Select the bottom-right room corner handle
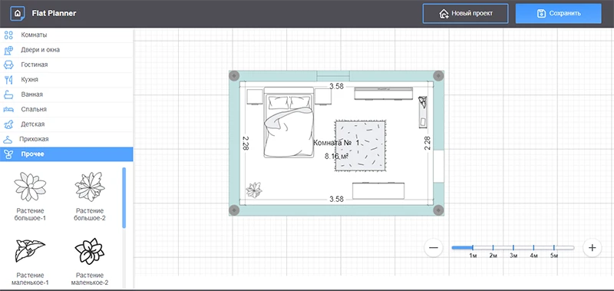The height and width of the screenshot is (291, 614). click(438, 210)
